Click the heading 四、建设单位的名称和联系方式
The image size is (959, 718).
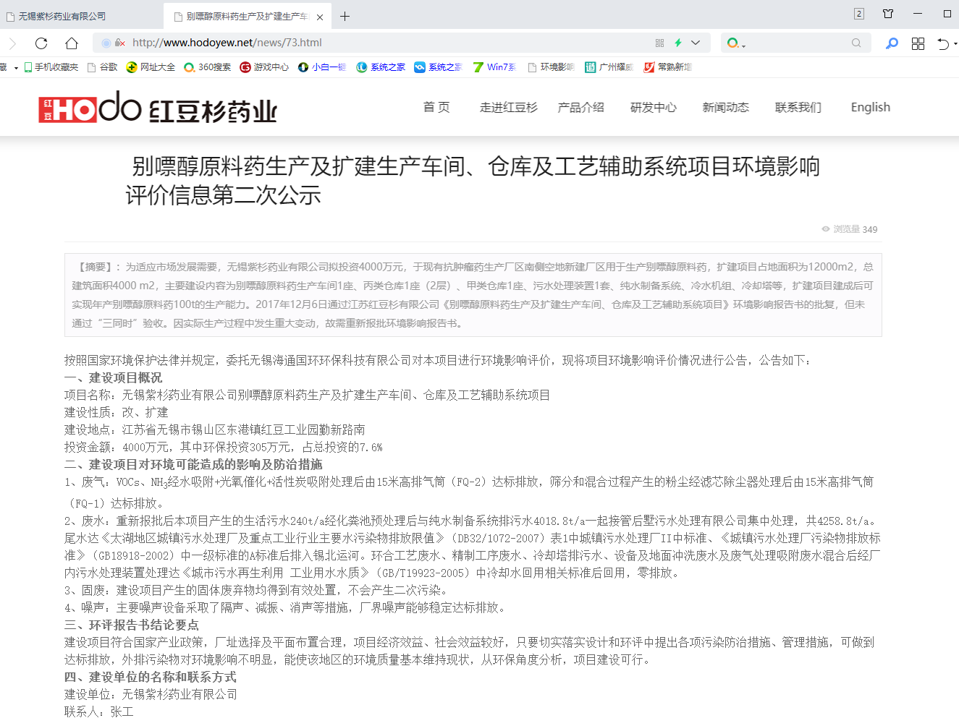coord(151,677)
